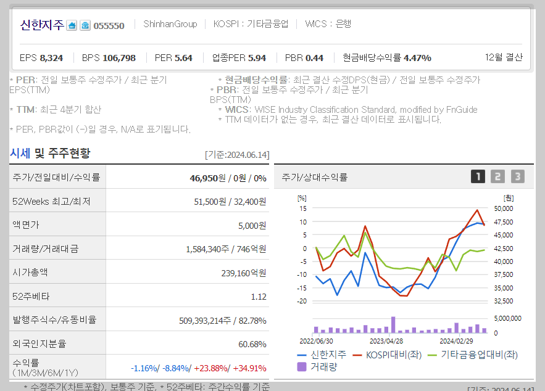Click the 시세 및 주주현황 section heading
Image resolution: width=545 pixels, height=391 pixels.
coord(50,153)
